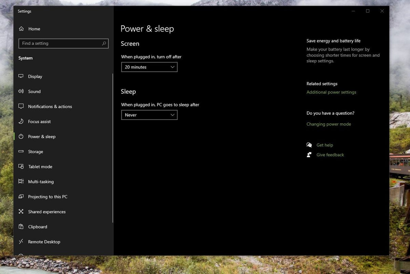
Task: Open Multi-tasking settings
Action: [x=40, y=181]
